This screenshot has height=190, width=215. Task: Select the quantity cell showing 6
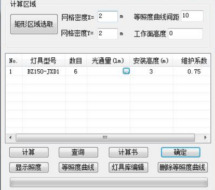76,71
